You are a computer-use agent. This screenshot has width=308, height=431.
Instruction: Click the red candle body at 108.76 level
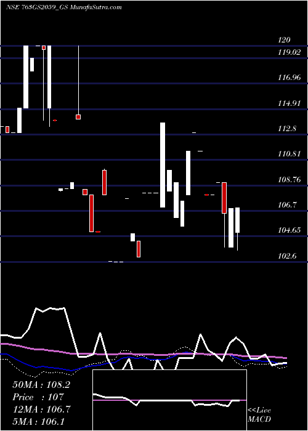click(x=224, y=198)
